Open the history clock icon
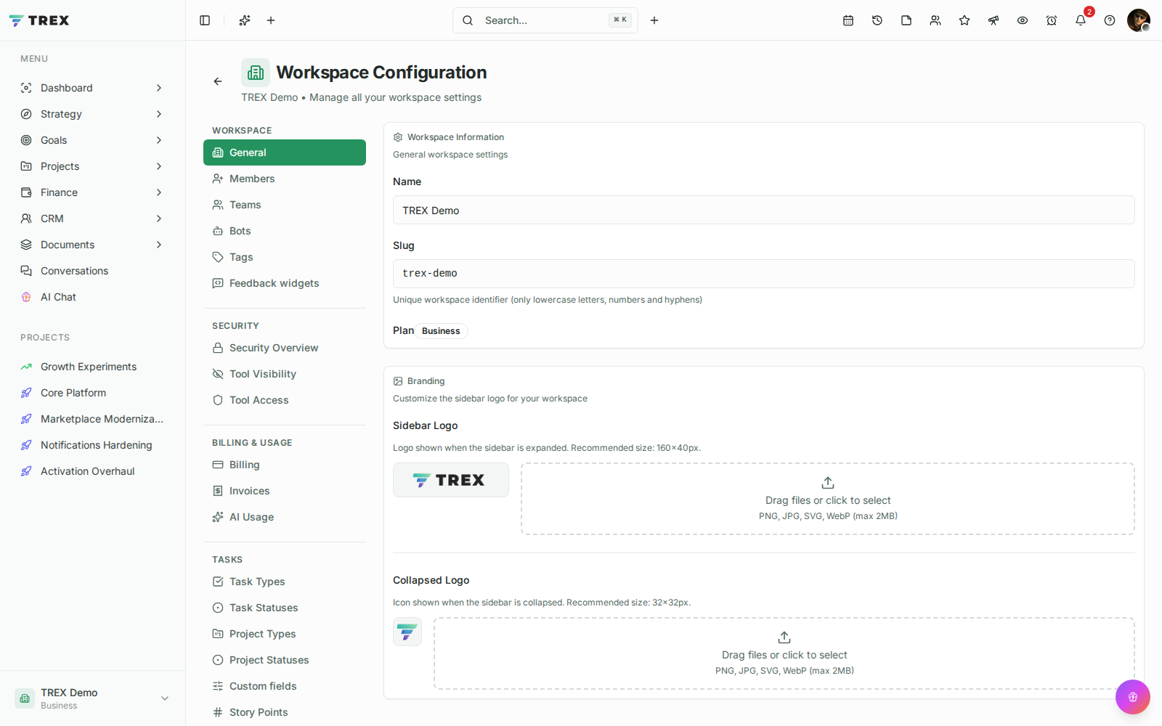Image resolution: width=1162 pixels, height=726 pixels. point(877,20)
